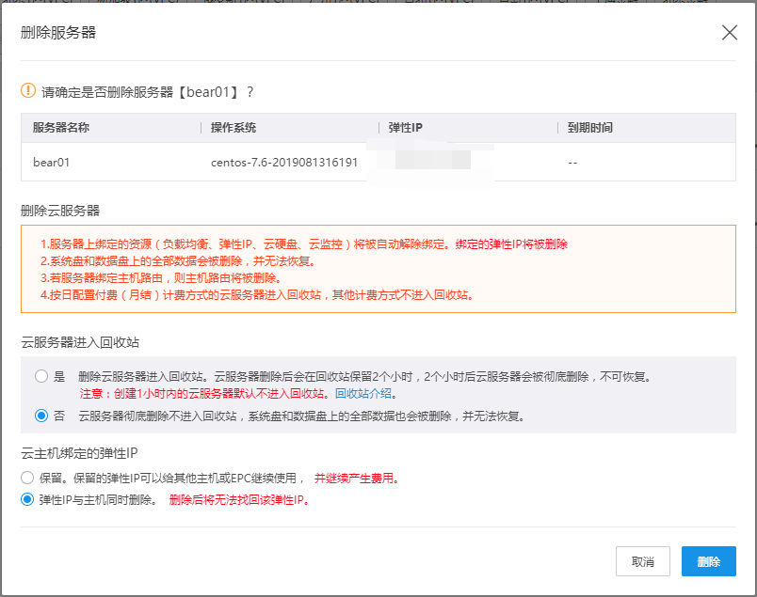
Task: Close the 删除服务器 dialog with the X
Action: [729, 33]
